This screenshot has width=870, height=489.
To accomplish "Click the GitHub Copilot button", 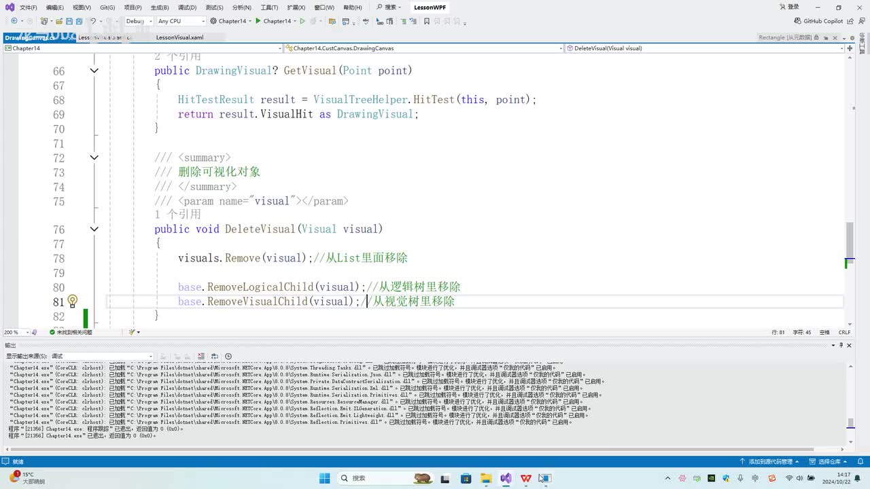I will point(818,21).
